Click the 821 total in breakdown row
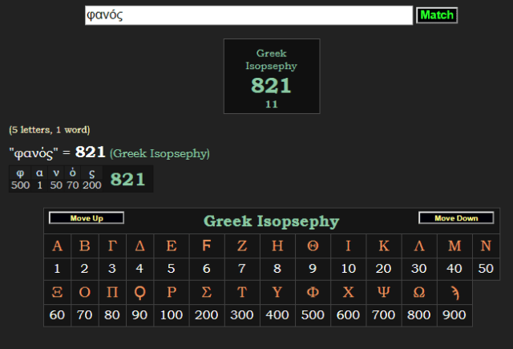Image resolution: width=513 pixels, height=349 pixels. 128,179
